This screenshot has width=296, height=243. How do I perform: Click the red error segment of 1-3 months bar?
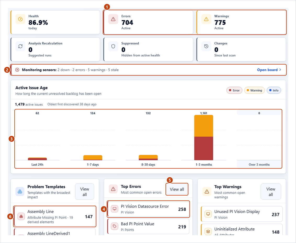[204, 148]
